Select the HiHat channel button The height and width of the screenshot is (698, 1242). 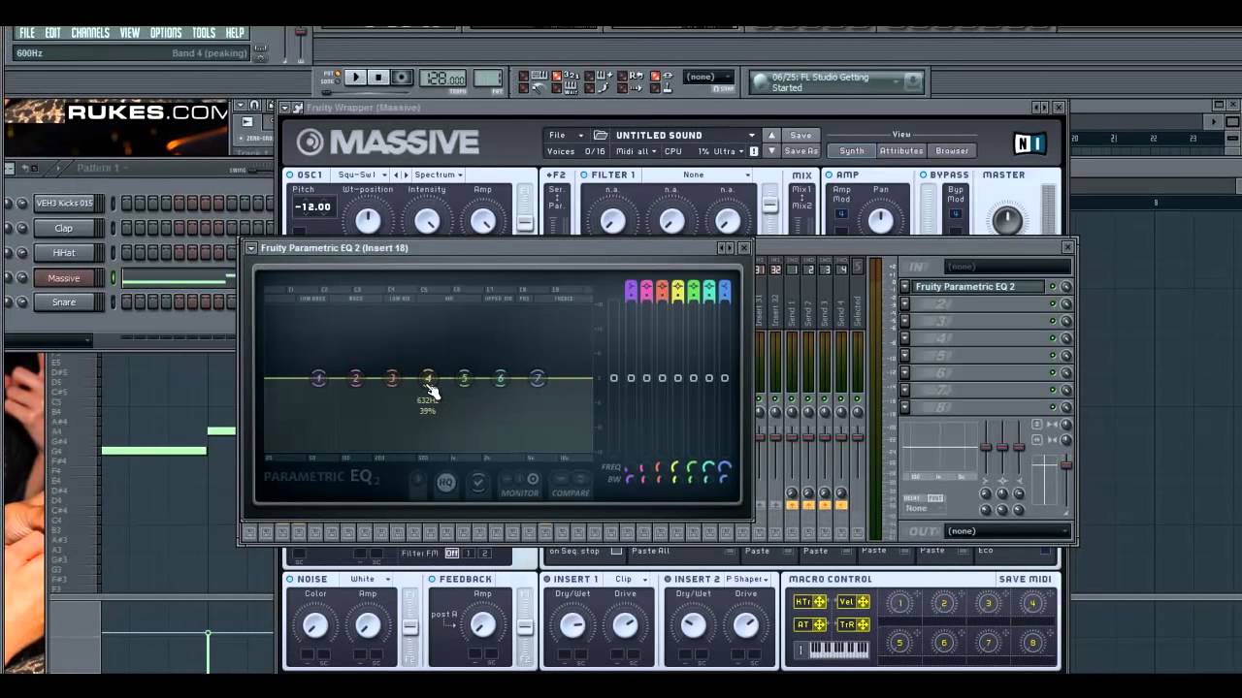tap(64, 253)
